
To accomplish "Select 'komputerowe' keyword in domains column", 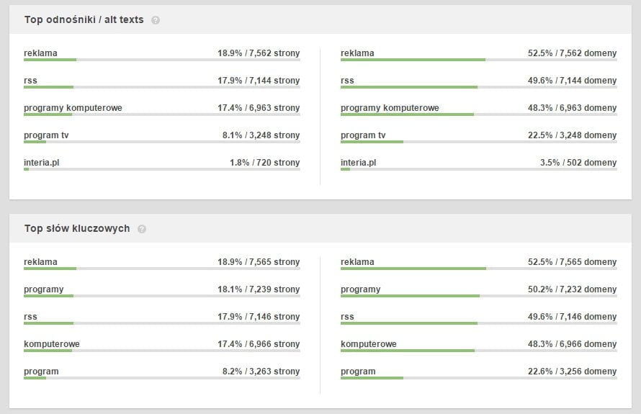I will [x=369, y=344].
